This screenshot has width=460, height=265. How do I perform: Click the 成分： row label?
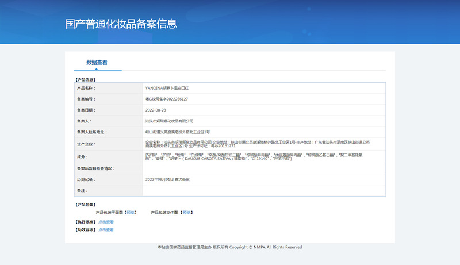point(82,157)
